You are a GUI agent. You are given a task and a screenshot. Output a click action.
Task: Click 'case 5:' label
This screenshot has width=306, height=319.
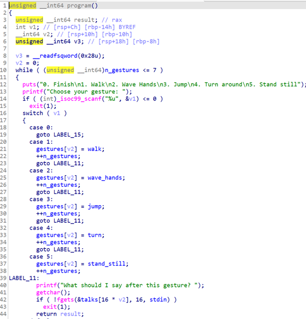tap(41, 257)
